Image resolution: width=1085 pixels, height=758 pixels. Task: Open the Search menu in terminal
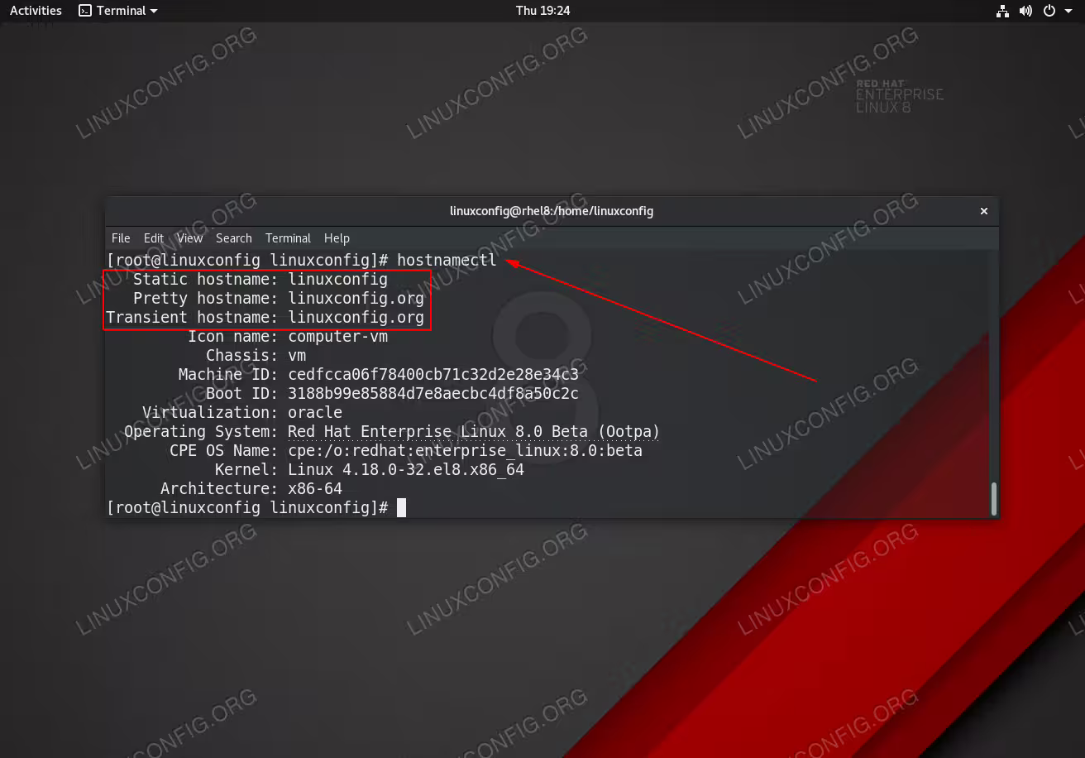point(234,237)
